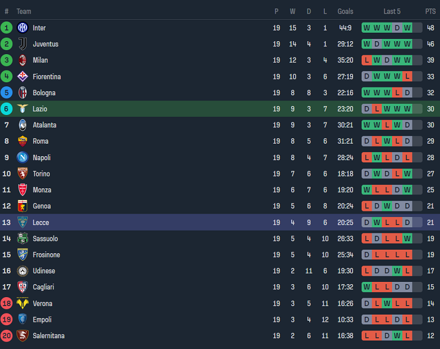Click the Cagliari team badge

[x=23, y=287]
